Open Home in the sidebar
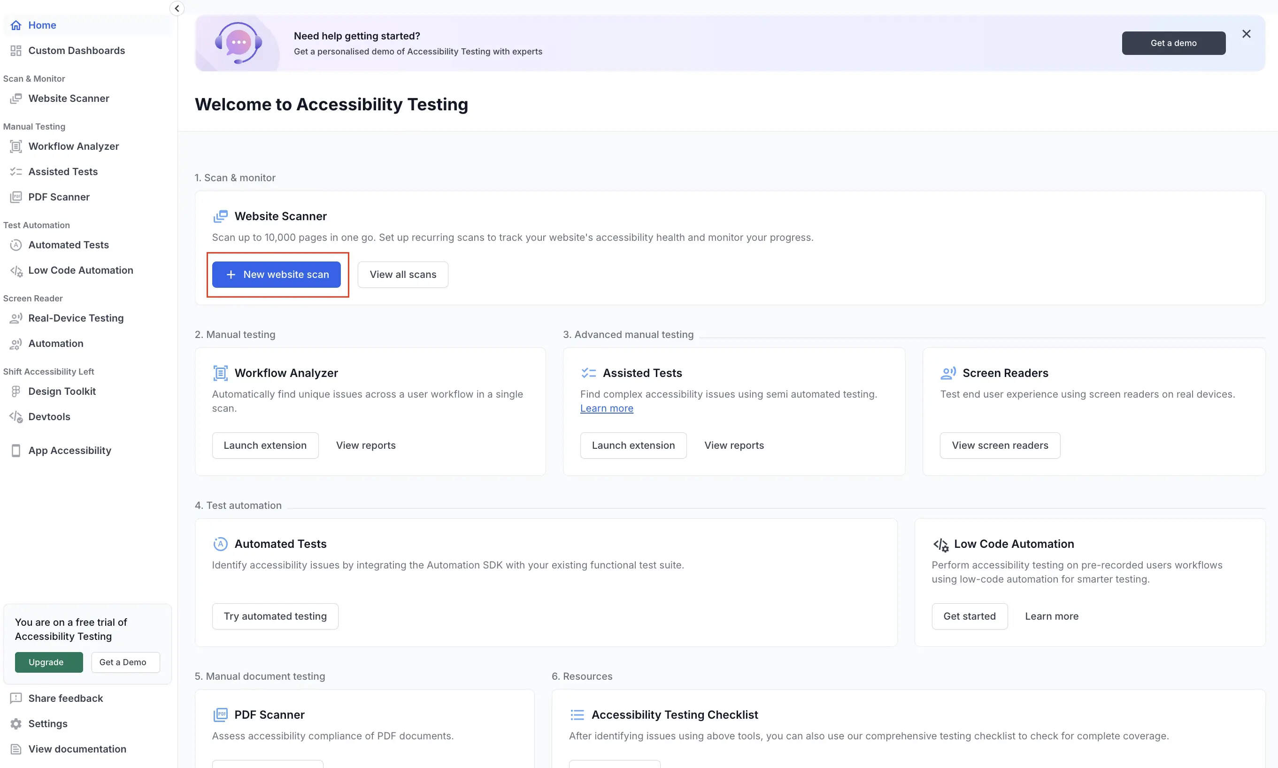The width and height of the screenshot is (1278, 768). [87, 25]
